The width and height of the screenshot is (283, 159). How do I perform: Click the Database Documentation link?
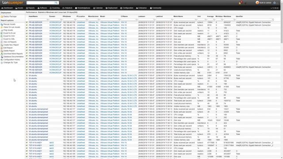14,57
